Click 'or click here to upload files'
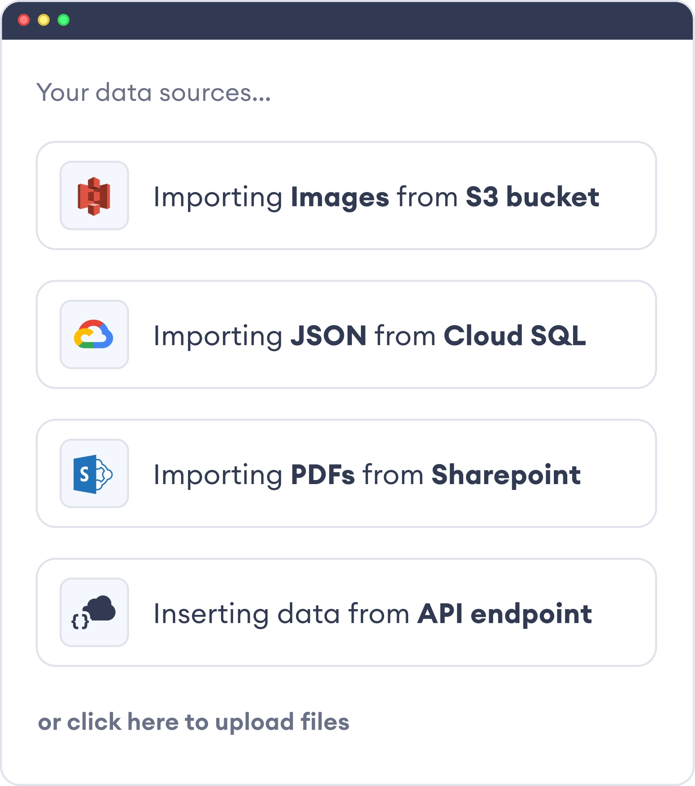695x786 pixels. 193,722
